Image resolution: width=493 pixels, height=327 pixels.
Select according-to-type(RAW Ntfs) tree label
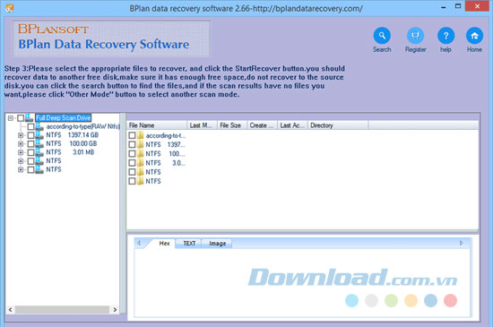(83, 126)
